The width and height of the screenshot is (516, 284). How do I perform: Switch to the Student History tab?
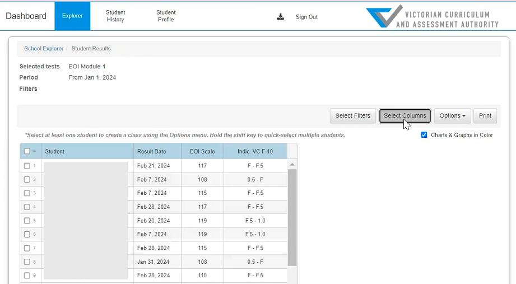pos(115,16)
